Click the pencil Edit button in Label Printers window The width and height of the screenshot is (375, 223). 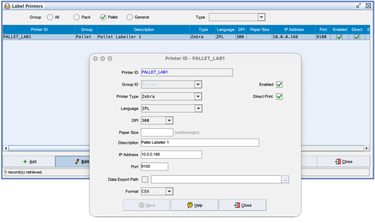click(x=73, y=162)
